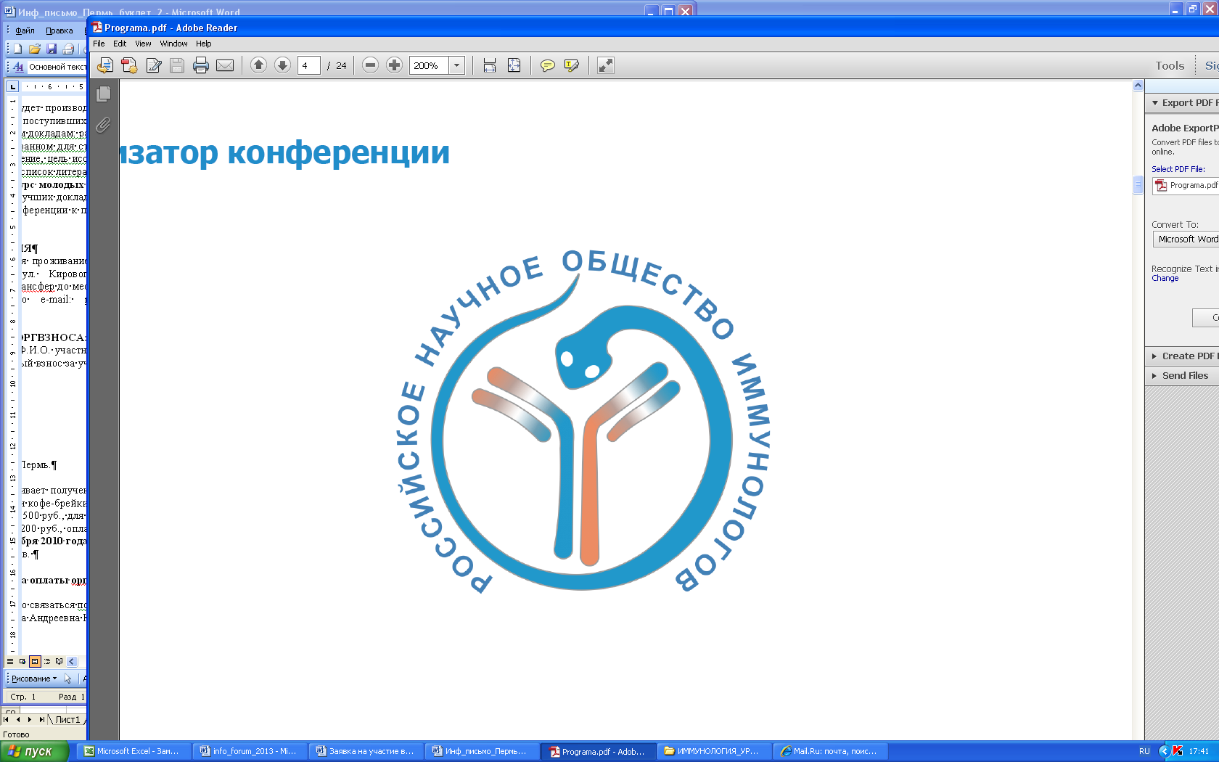Viewport: 1219px width, 762px height.
Task: Print the PDF using the printer icon
Action: [201, 65]
